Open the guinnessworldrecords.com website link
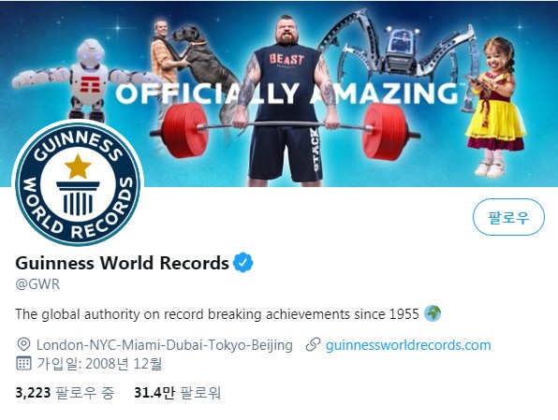558x420 pixels. tap(408, 345)
